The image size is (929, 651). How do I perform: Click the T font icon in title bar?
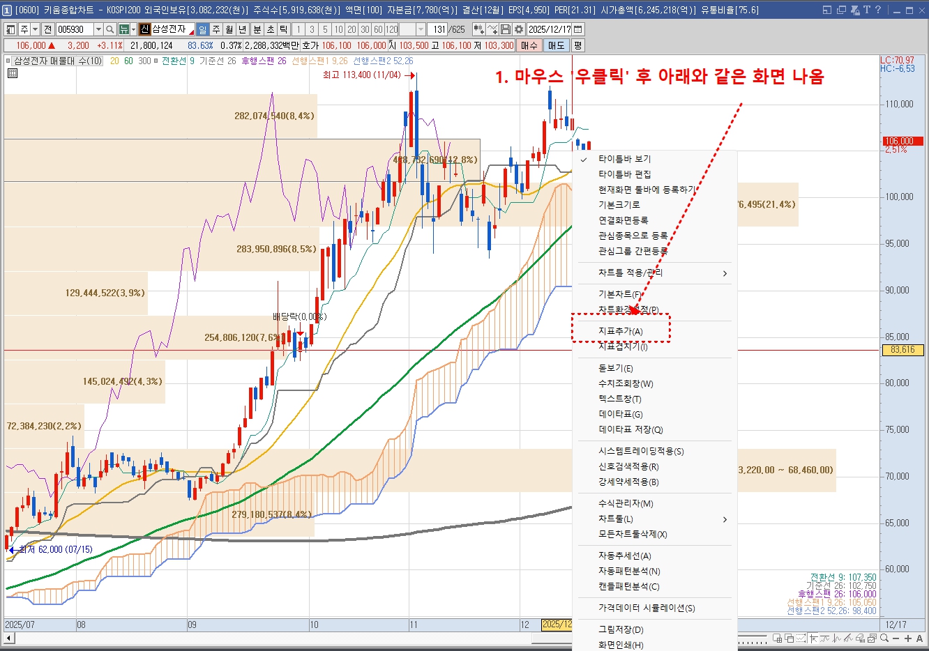tap(867, 10)
